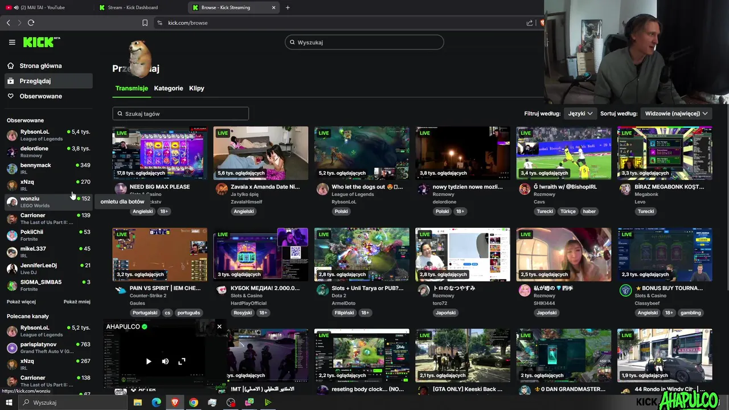The height and width of the screenshot is (410, 729).
Task: Click the haber tag under Cavs stream
Action: 589,211
